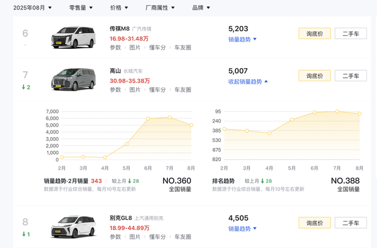The height and width of the screenshot is (248, 377).
Task: Click 16.98-31.48万 price text
Action: click(x=129, y=38)
